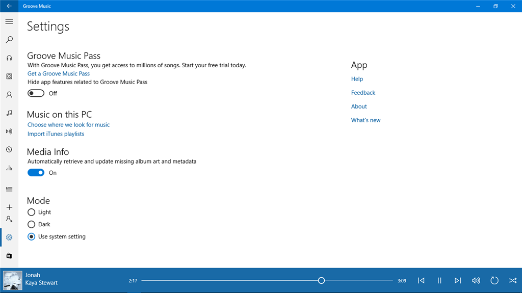
Task: Pause the current song
Action: point(439,281)
